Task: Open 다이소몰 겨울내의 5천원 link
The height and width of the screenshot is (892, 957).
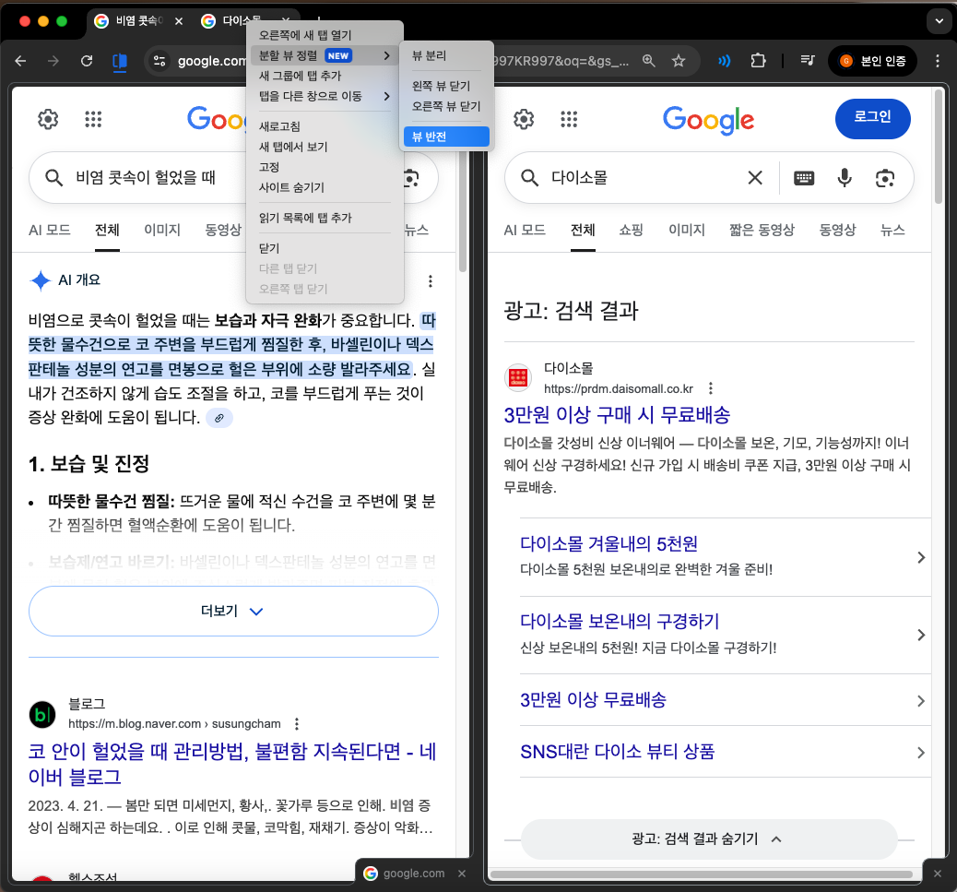Action: coord(608,543)
